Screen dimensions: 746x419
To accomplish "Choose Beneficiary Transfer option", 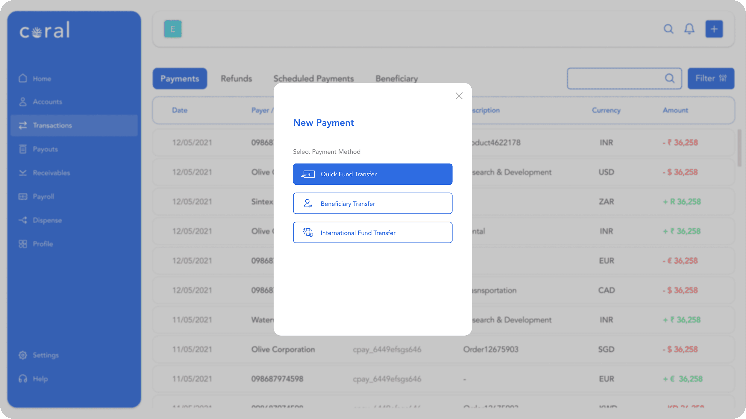I will tap(372, 204).
